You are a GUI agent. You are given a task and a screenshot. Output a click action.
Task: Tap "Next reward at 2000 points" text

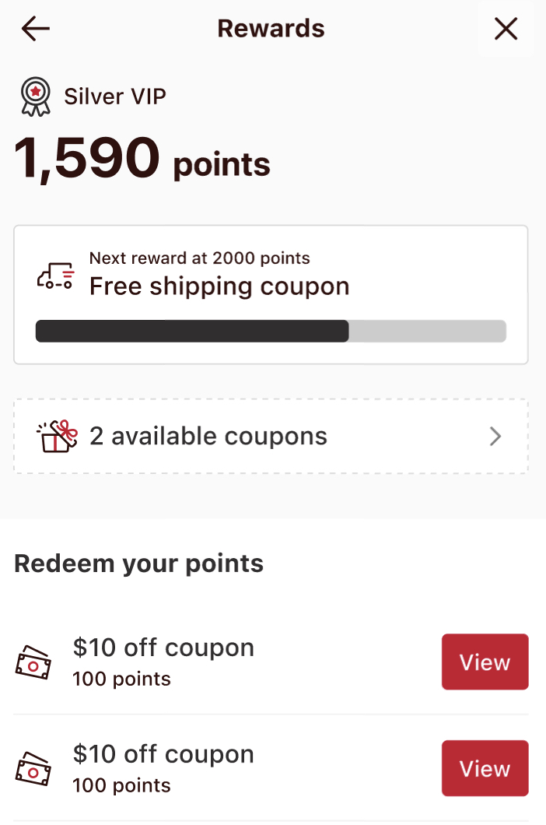click(199, 258)
